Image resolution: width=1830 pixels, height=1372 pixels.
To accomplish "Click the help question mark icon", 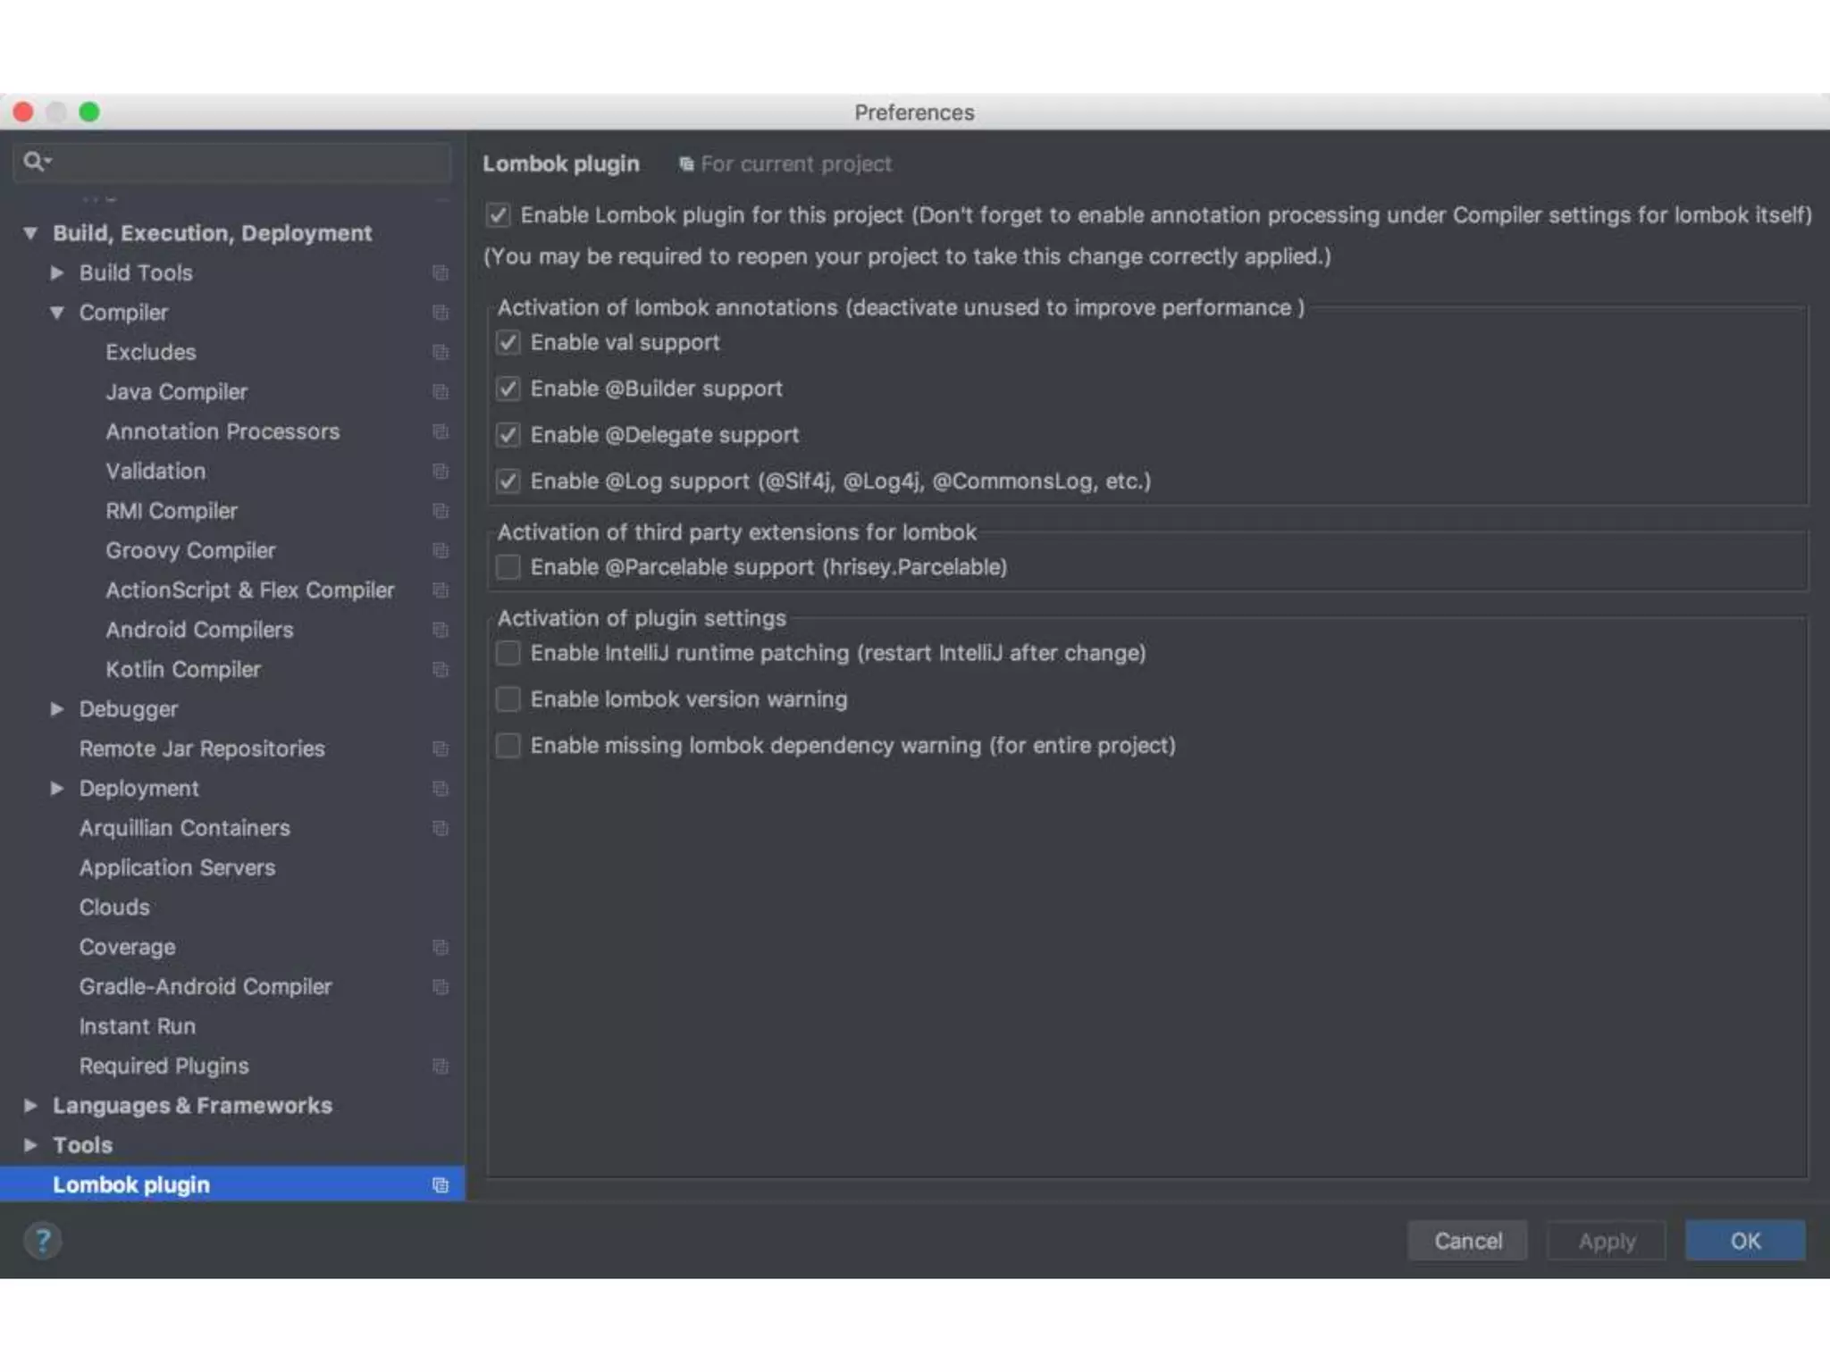I will [42, 1240].
